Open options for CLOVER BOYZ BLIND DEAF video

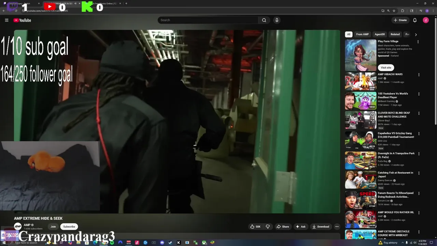[419, 113]
